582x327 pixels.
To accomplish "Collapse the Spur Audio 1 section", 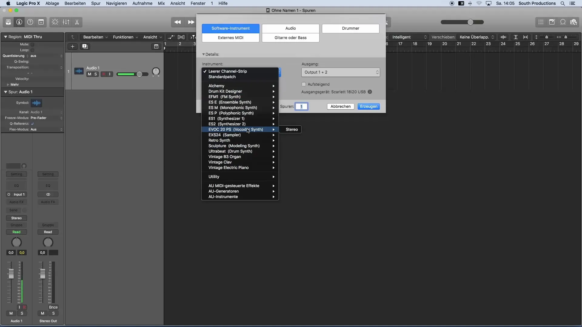I will [x=5, y=92].
